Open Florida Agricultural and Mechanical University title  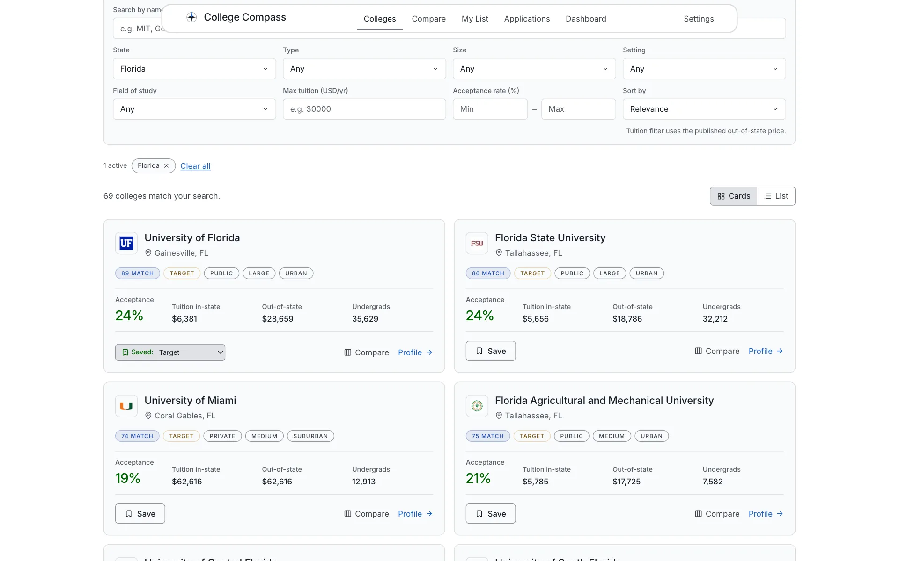pyautogui.click(x=604, y=401)
